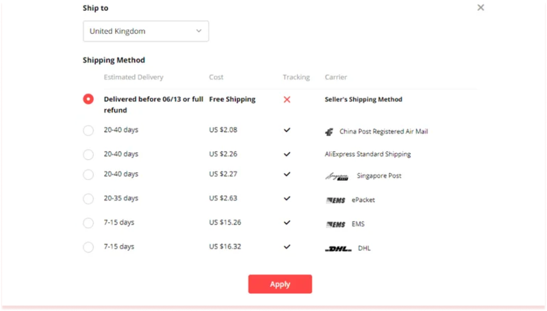Click the Tracking column header
The width and height of the screenshot is (547, 311).
pos(296,77)
